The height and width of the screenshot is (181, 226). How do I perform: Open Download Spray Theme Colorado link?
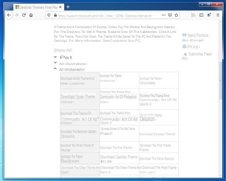tap(78, 99)
